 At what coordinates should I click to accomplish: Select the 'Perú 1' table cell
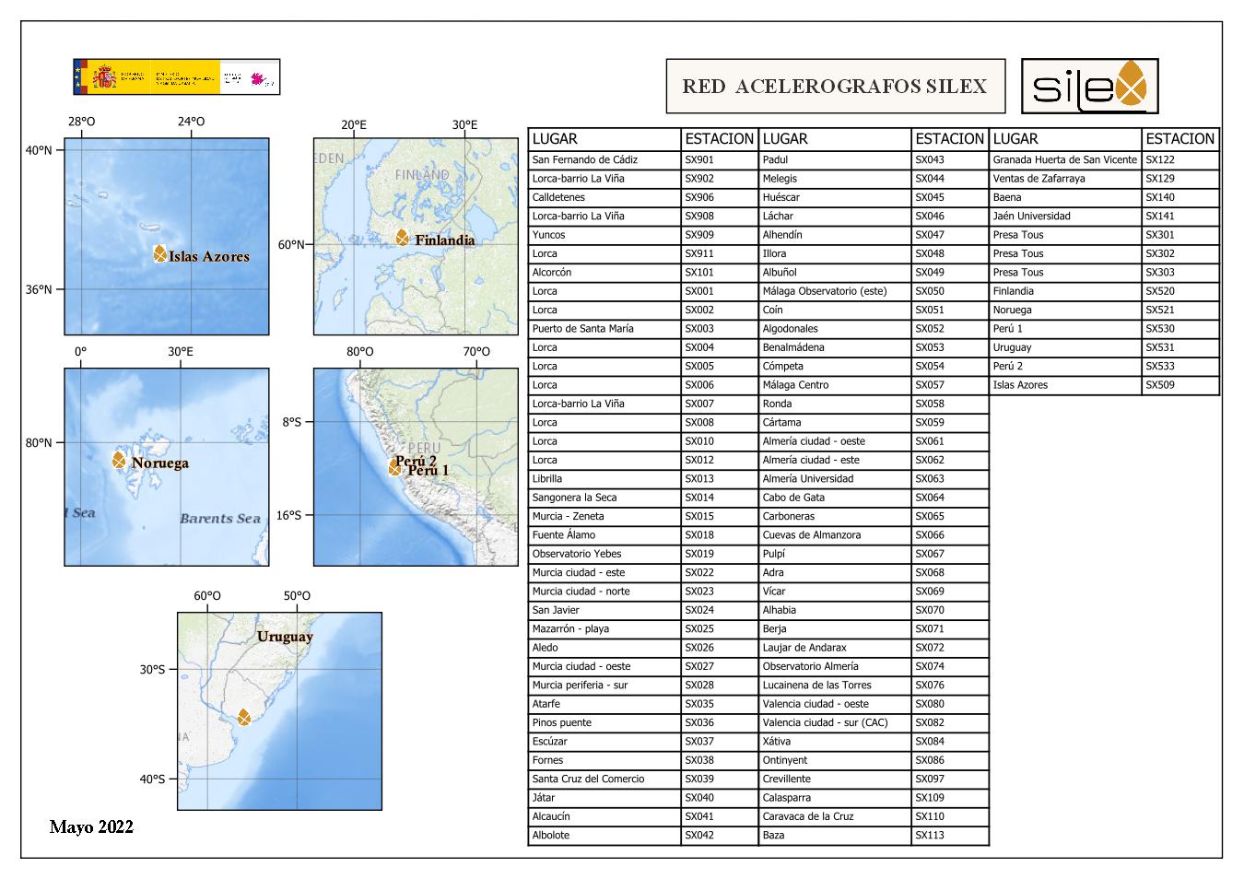tap(1065, 328)
